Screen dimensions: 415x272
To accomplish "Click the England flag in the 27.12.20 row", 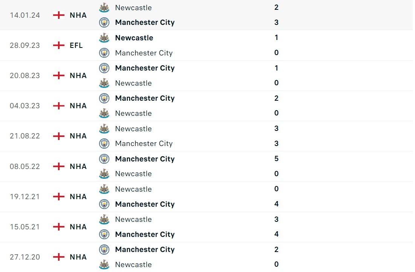I will (59, 257).
